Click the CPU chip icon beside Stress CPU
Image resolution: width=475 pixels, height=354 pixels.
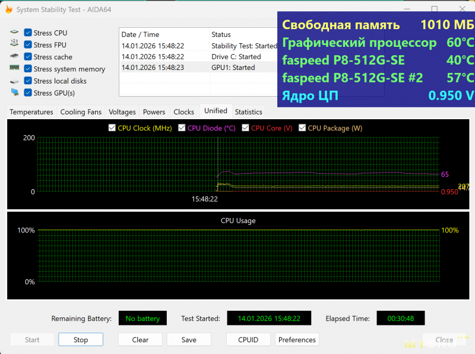click(x=14, y=33)
